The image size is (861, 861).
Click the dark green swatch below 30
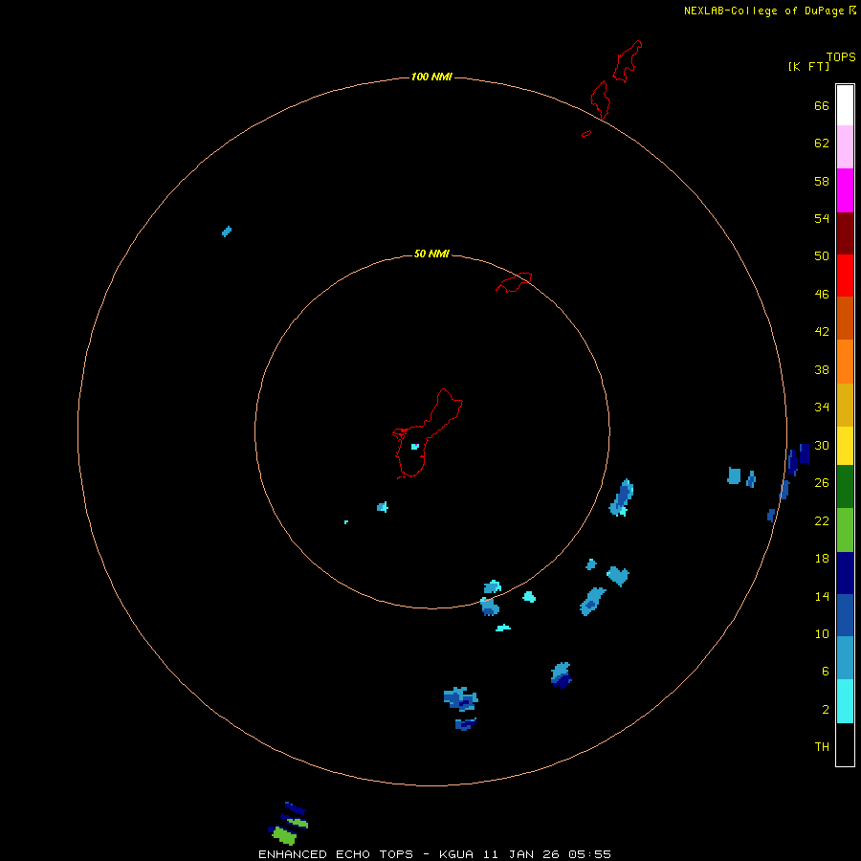(845, 487)
